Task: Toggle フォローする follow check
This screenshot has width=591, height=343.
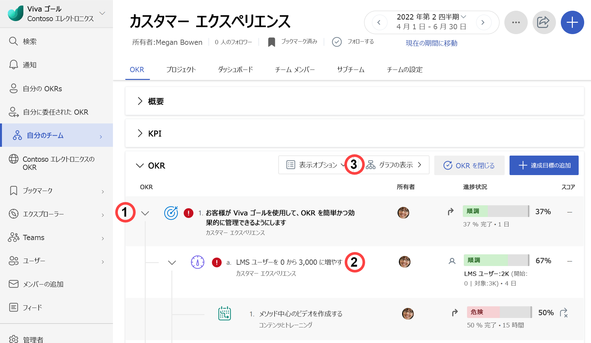Action: pos(353,42)
